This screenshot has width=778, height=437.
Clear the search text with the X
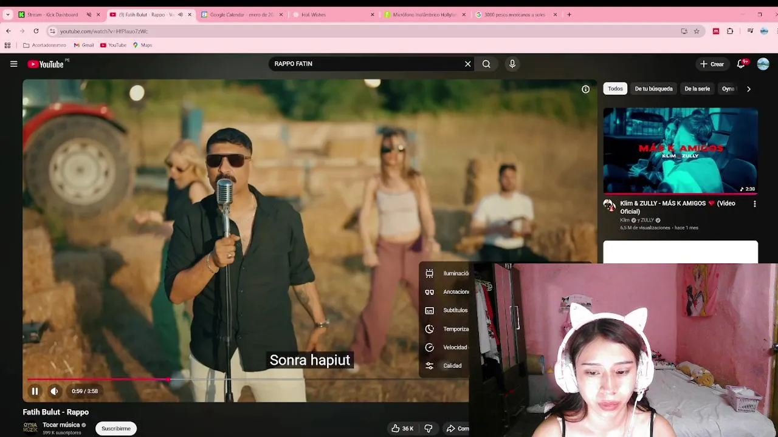click(x=467, y=64)
